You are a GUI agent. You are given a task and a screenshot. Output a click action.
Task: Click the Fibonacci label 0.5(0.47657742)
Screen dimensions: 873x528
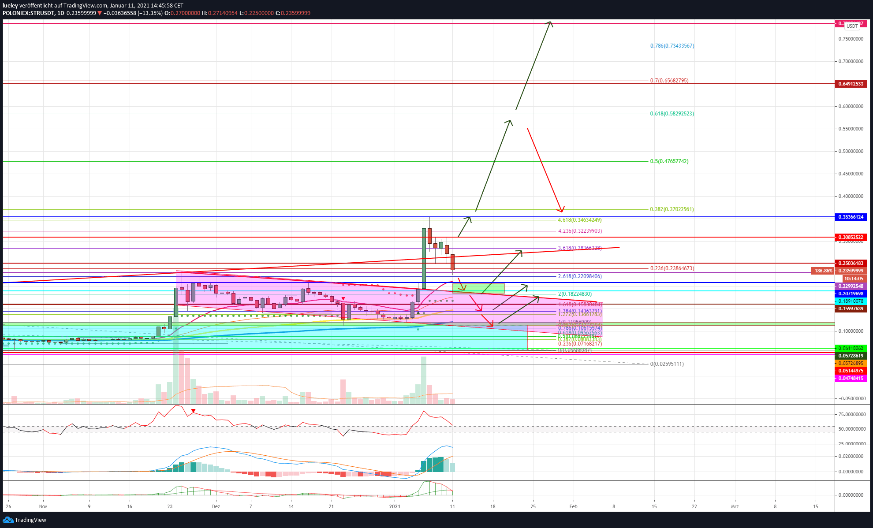tap(669, 161)
